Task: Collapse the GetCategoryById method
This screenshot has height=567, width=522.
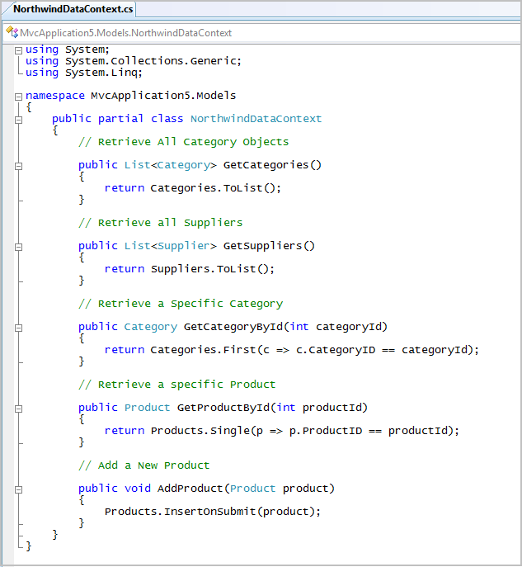Action: tap(18, 328)
